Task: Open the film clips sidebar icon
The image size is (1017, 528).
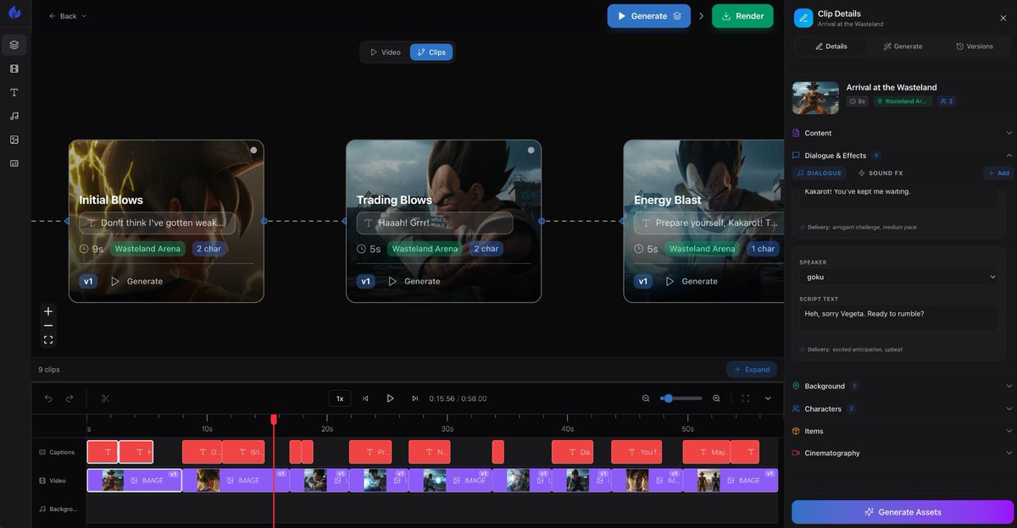Action: click(x=14, y=69)
